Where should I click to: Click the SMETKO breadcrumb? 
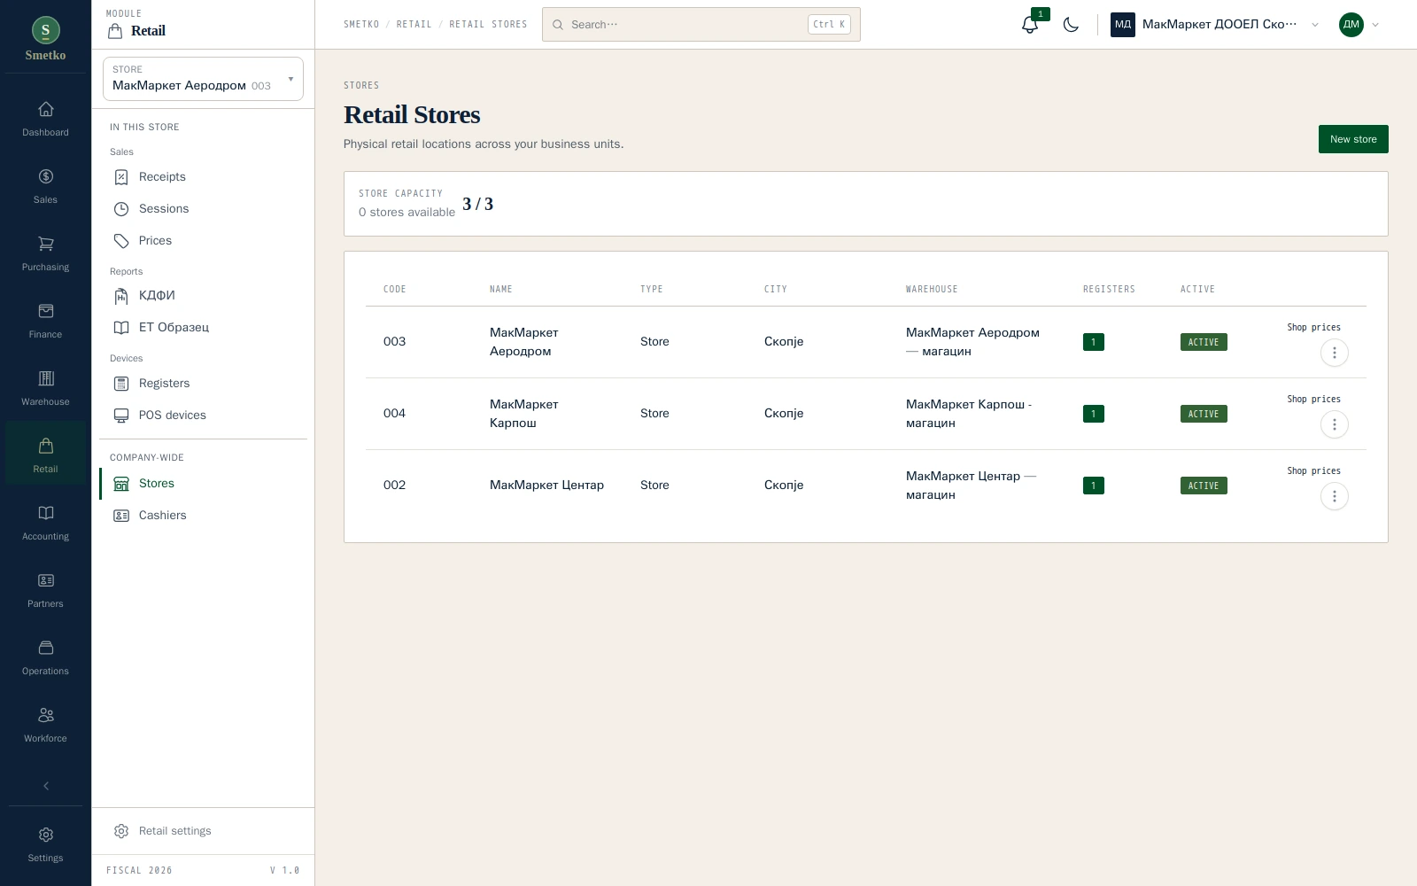[361, 25]
